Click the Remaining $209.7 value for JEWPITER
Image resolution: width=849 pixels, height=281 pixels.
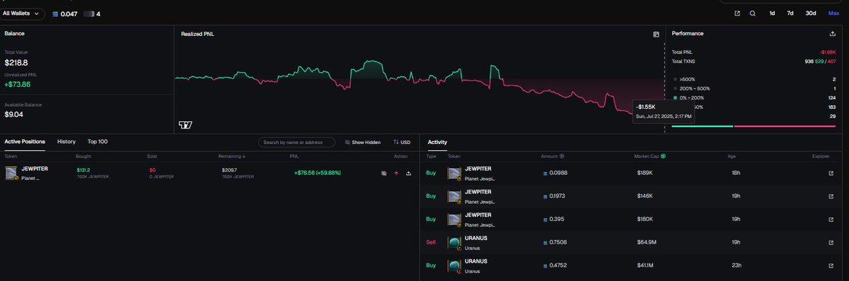(229, 170)
